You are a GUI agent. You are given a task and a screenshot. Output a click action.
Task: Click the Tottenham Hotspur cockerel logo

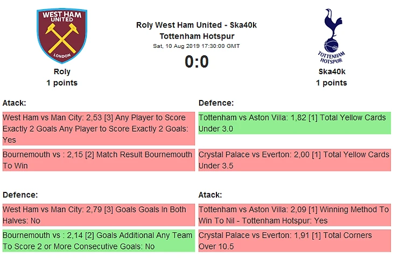(332, 37)
